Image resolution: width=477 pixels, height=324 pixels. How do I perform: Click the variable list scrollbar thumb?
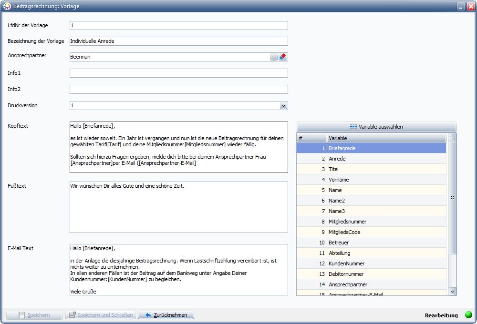click(452, 198)
